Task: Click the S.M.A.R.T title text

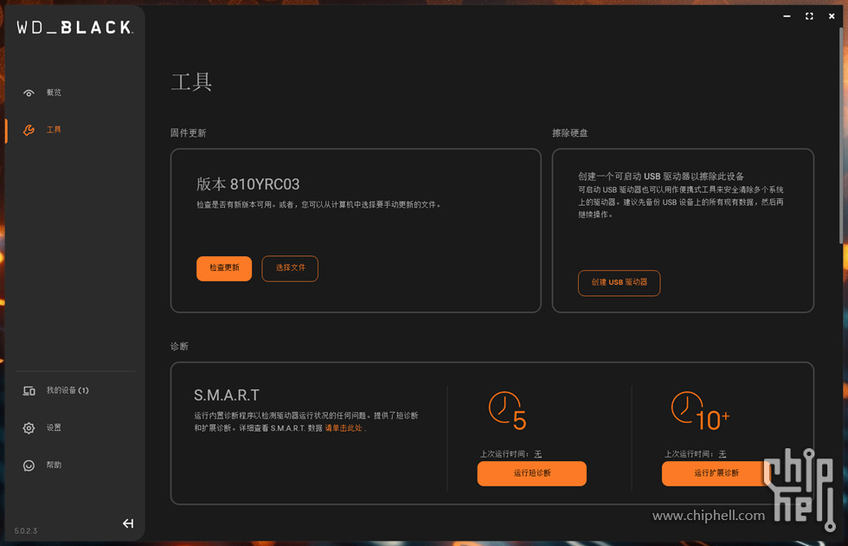Action: 227,395
